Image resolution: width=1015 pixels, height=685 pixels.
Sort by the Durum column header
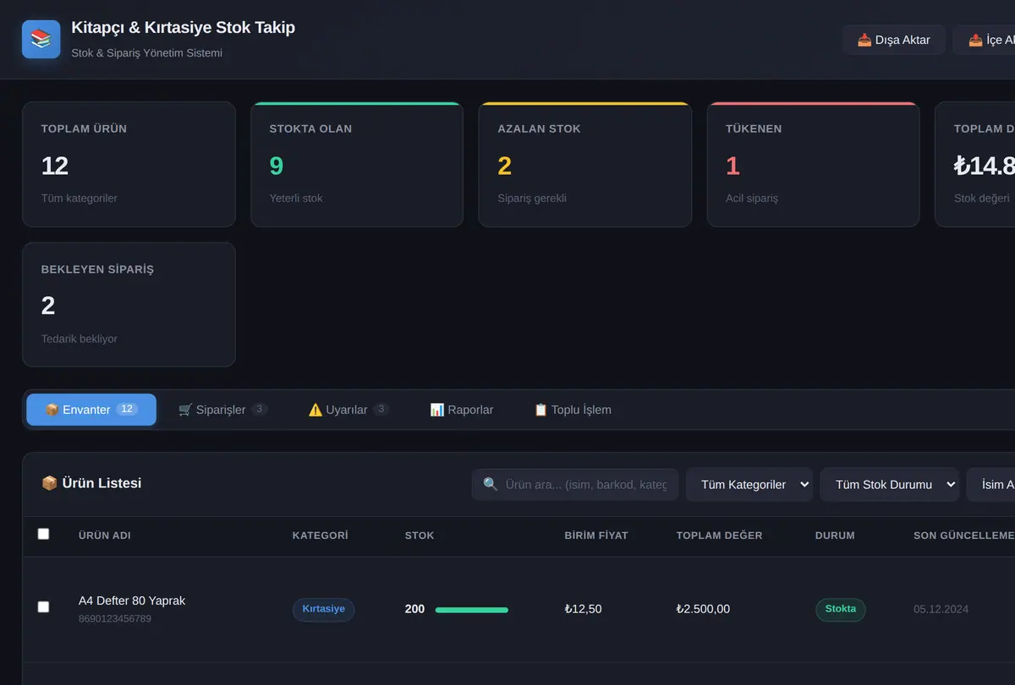(835, 535)
